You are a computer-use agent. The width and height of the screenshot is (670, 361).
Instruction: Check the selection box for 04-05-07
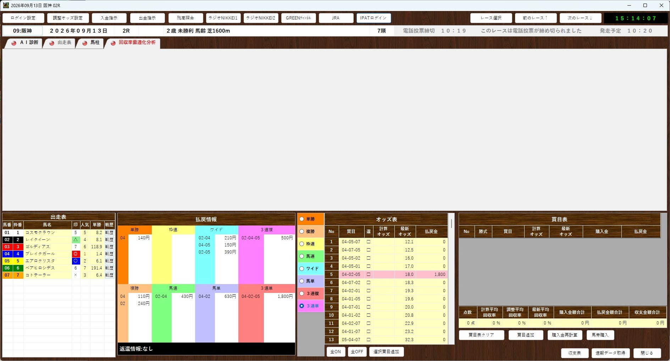(369, 242)
